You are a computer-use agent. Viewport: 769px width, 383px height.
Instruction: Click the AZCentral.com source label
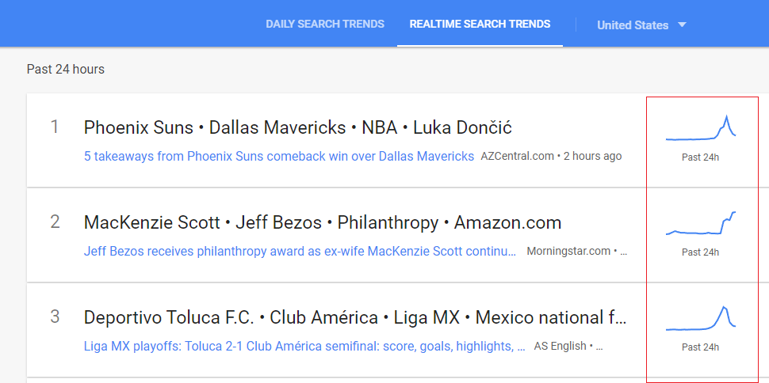click(x=517, y=156)
